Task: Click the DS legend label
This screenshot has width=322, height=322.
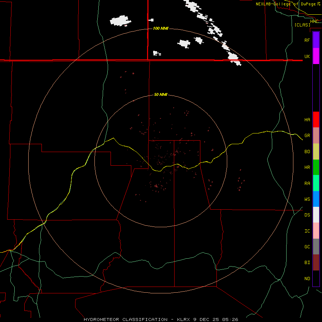Action: (x=307, y=215)
